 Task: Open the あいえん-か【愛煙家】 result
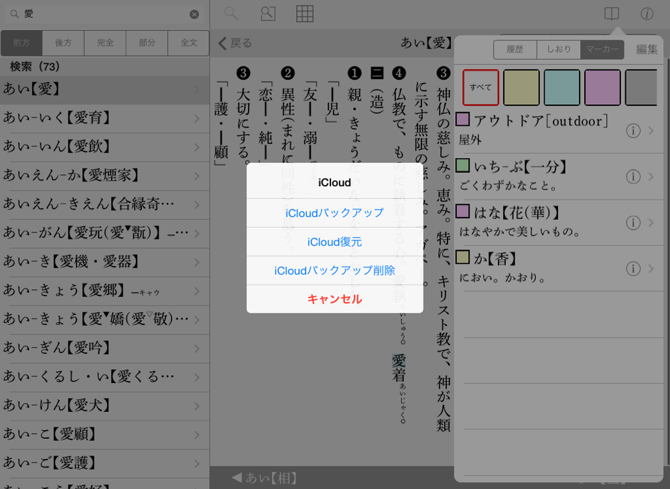105,176
